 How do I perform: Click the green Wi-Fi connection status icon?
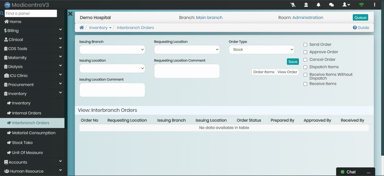(x=361, y=5)
